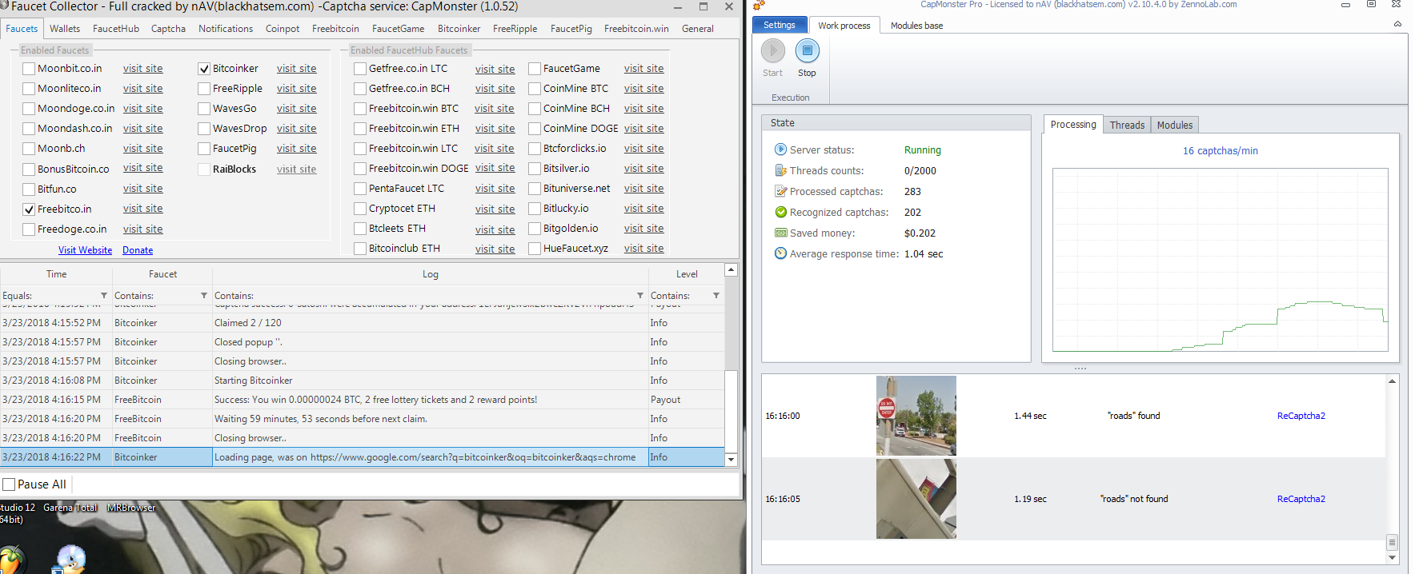Open the filter dropdown for the Time column
The width and height of the screenshot is (1423, 574).
(103, 296)
